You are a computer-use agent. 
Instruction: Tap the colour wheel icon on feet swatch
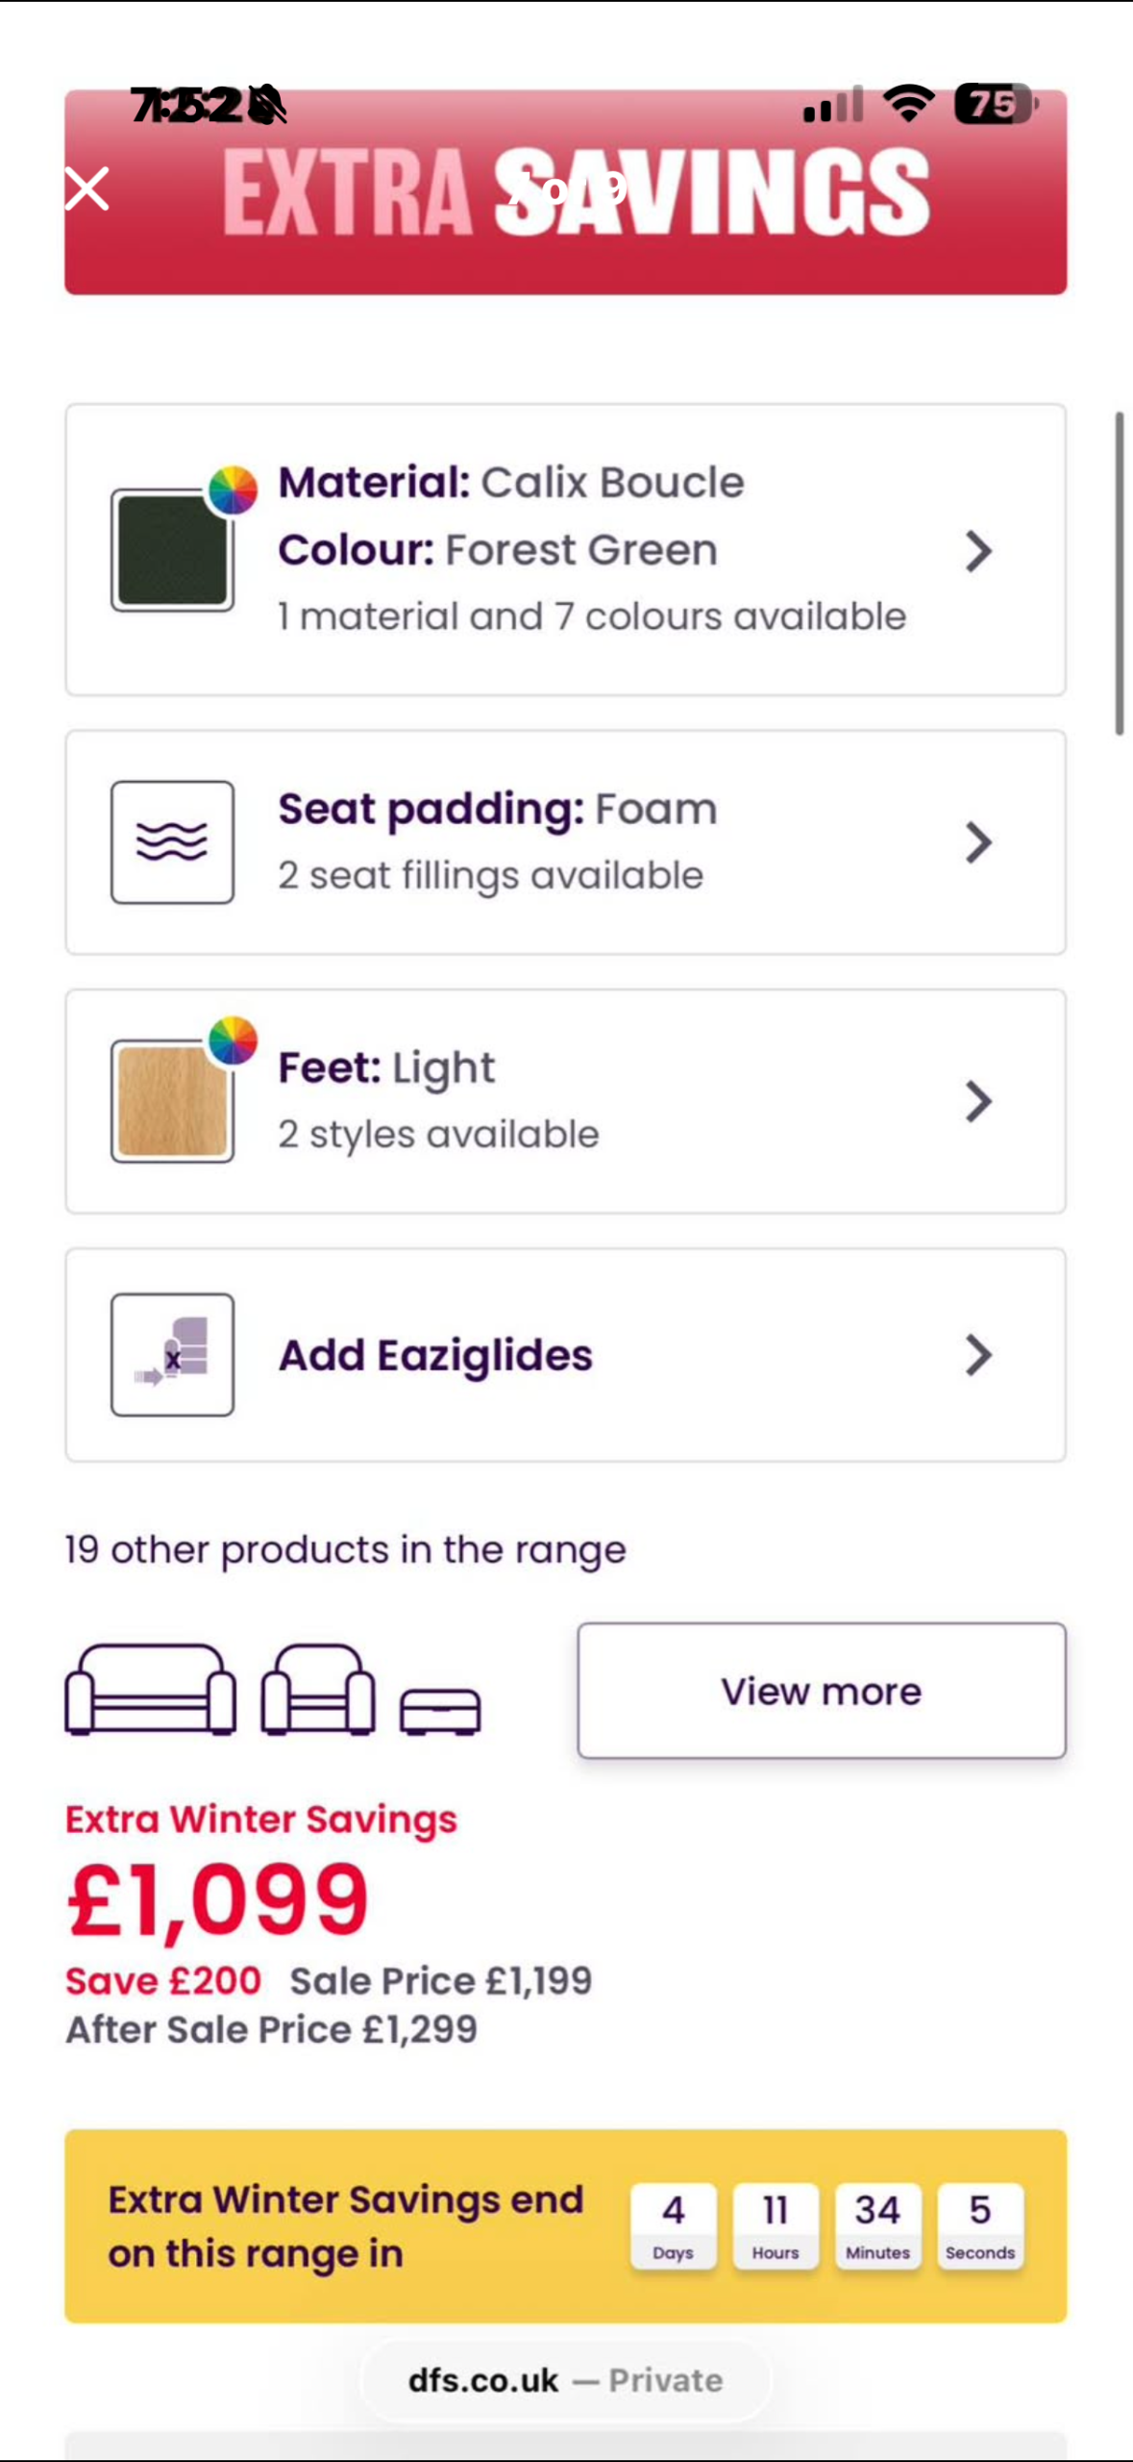click(233, 1041)
